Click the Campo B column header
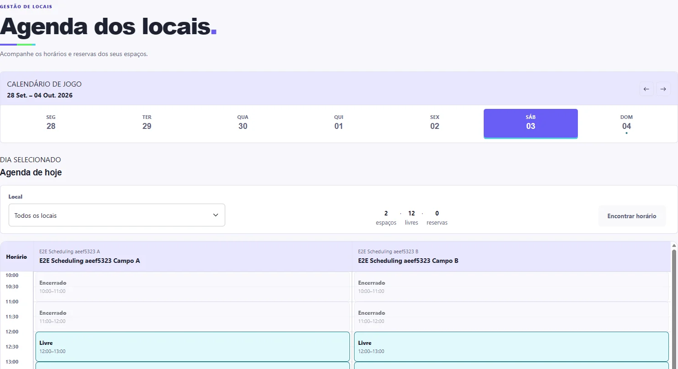 coord(511,256)
